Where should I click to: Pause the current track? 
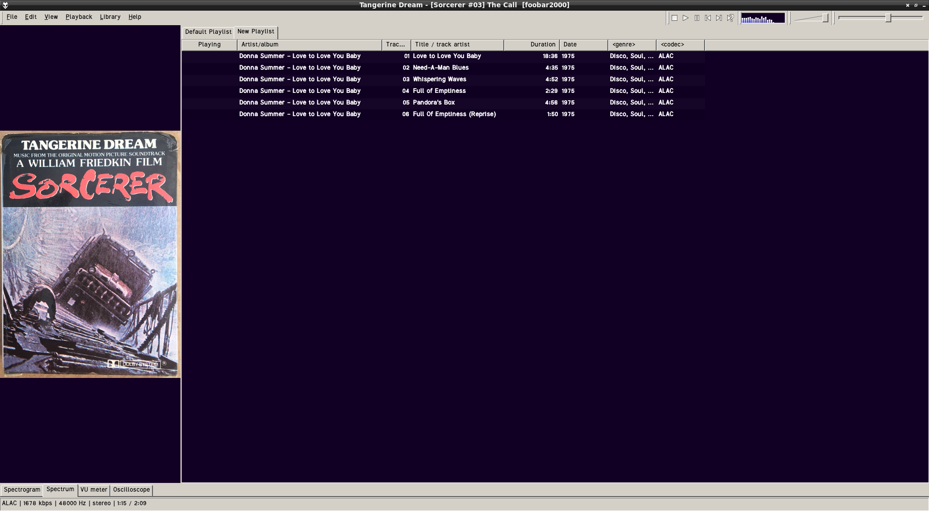[697, 18]
